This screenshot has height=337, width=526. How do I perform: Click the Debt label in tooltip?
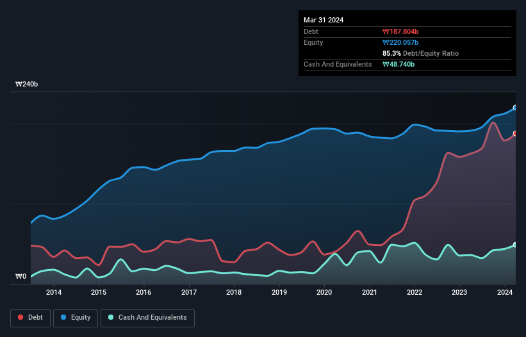coord(311,31)
